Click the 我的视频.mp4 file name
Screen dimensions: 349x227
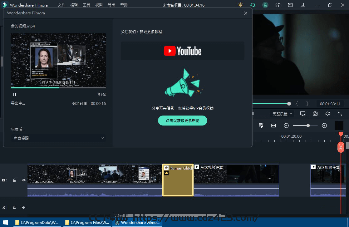coord(23,26)
